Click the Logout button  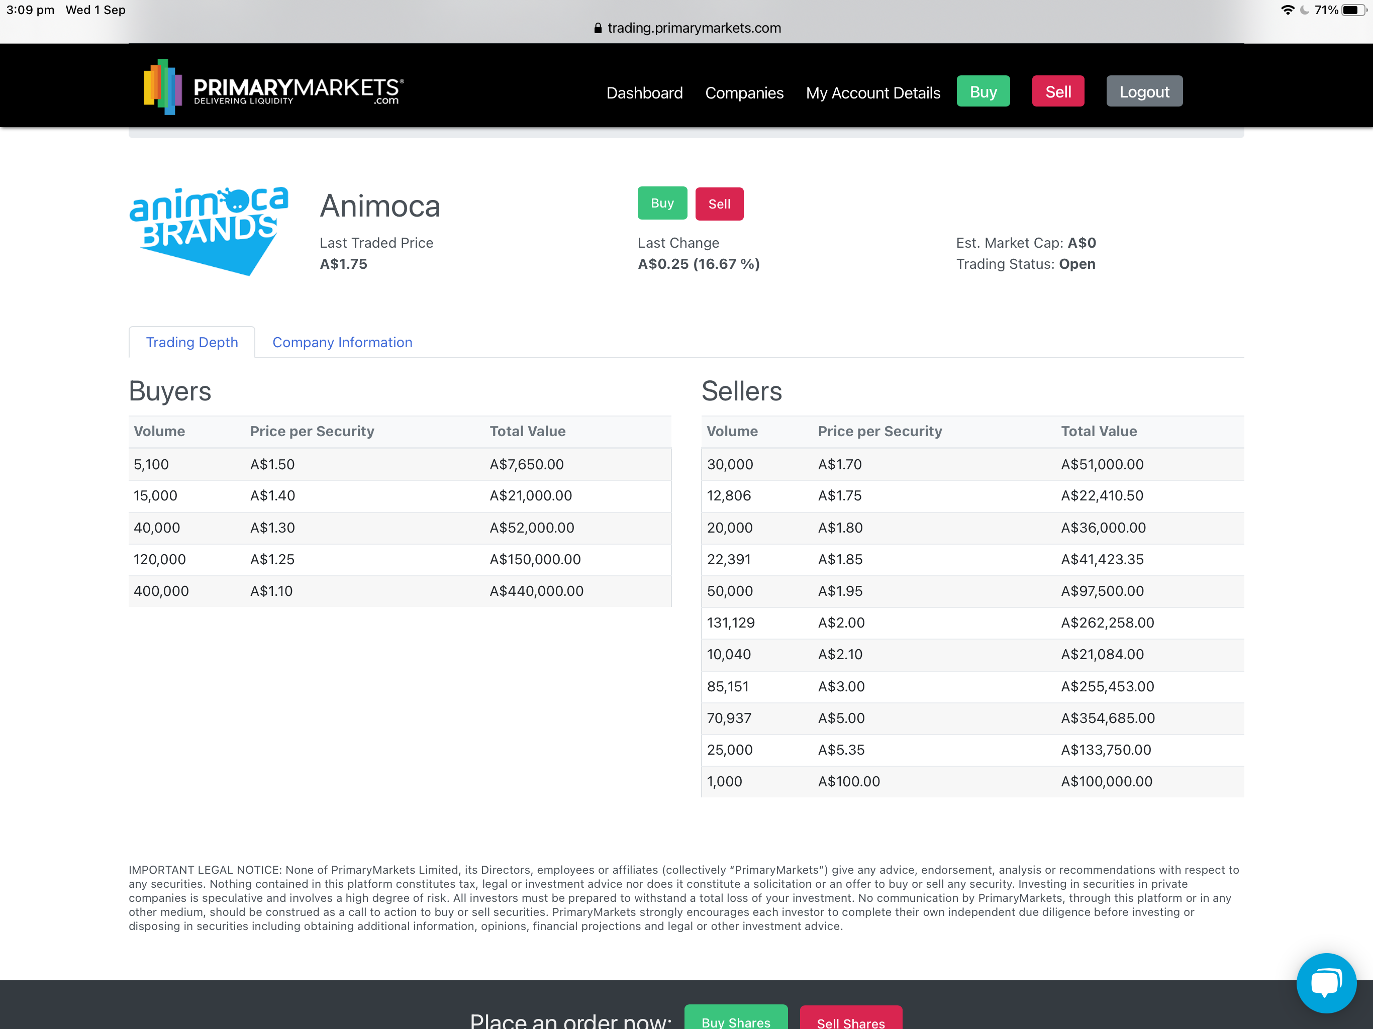coord(1144,91)
